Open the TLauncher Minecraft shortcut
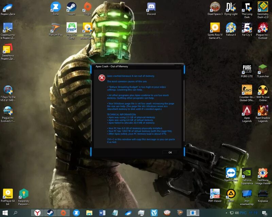 pos(263,71)
